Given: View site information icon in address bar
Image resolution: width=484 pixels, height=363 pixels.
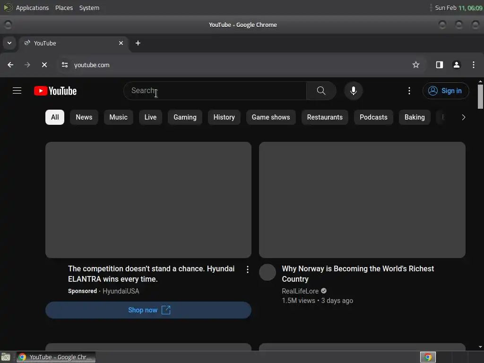Looking at the screenshot, I should tap(64, 65).
